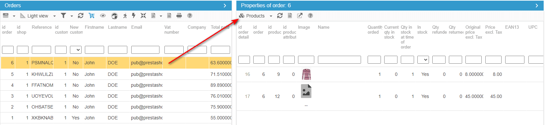
Task: Refresh the order Properties panel
Action: point(280,16)
